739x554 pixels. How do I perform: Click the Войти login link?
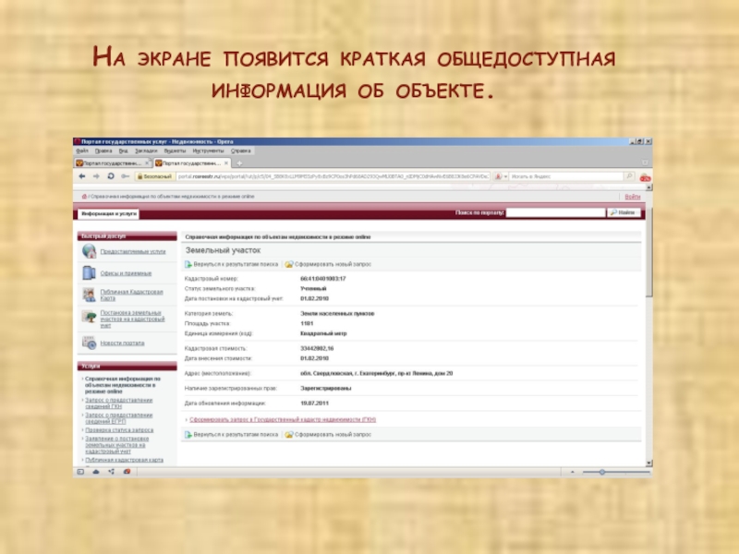[633, 197]
